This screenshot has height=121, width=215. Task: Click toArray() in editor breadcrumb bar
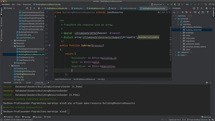pos(101,79)
